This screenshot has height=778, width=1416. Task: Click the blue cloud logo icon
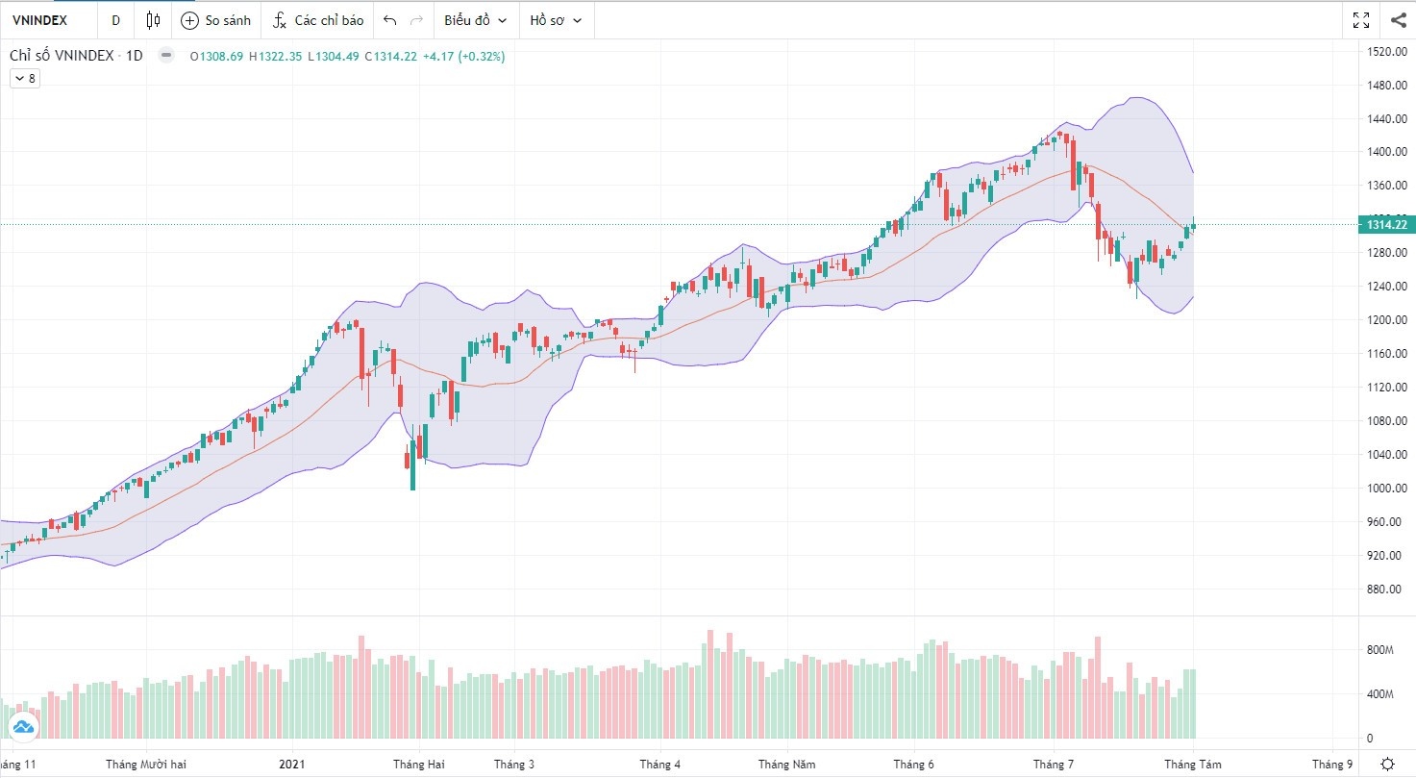pos(23,727)
